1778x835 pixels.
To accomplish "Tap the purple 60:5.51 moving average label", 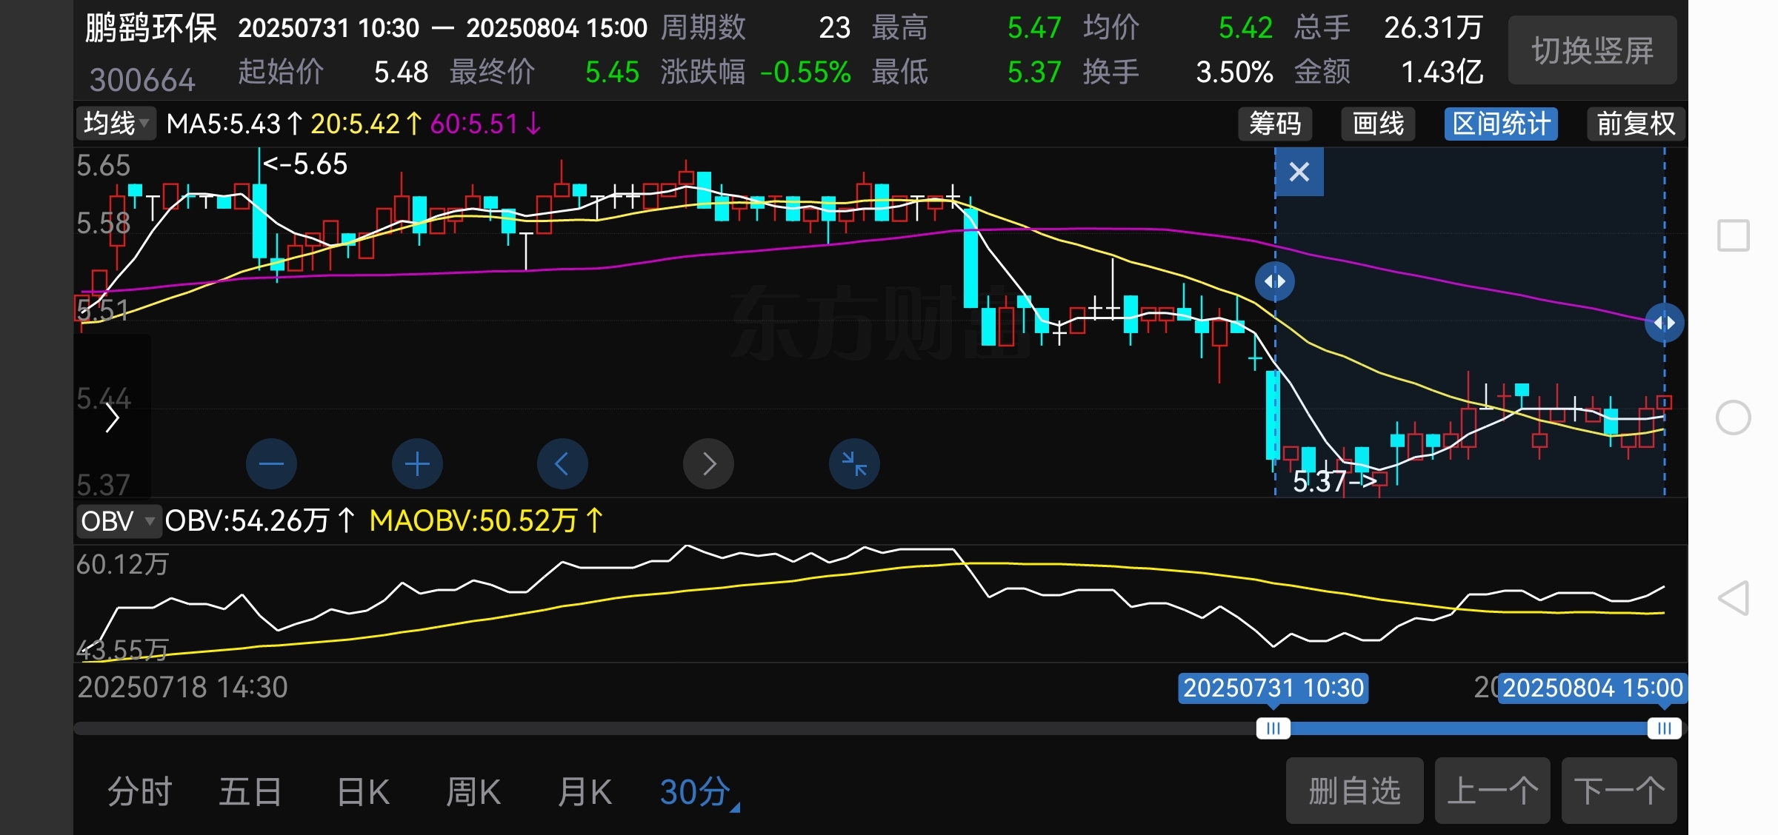I will [485, 124].
